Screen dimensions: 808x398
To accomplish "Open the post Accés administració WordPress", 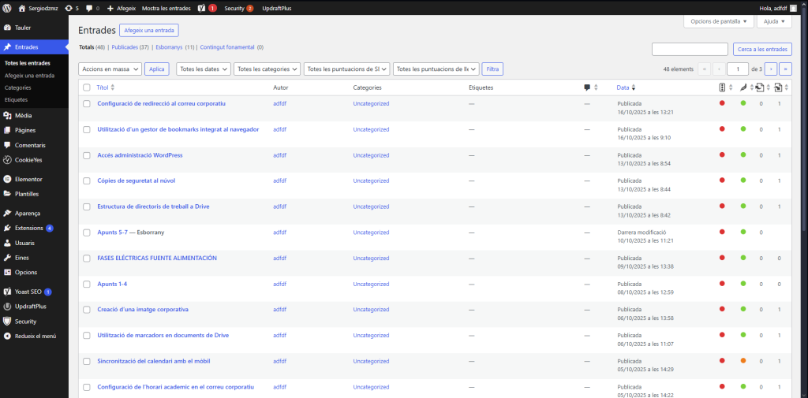I will point(140,155).
